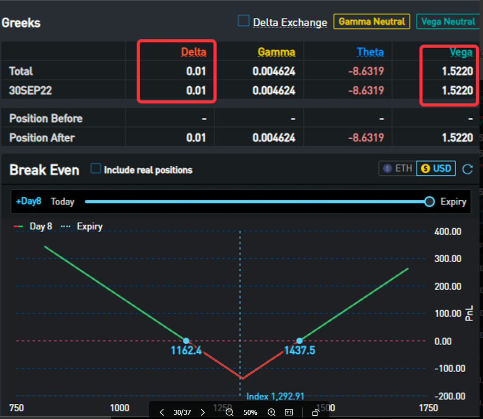
Task: Select the Delta column header
Action: (x=193, y=52)
